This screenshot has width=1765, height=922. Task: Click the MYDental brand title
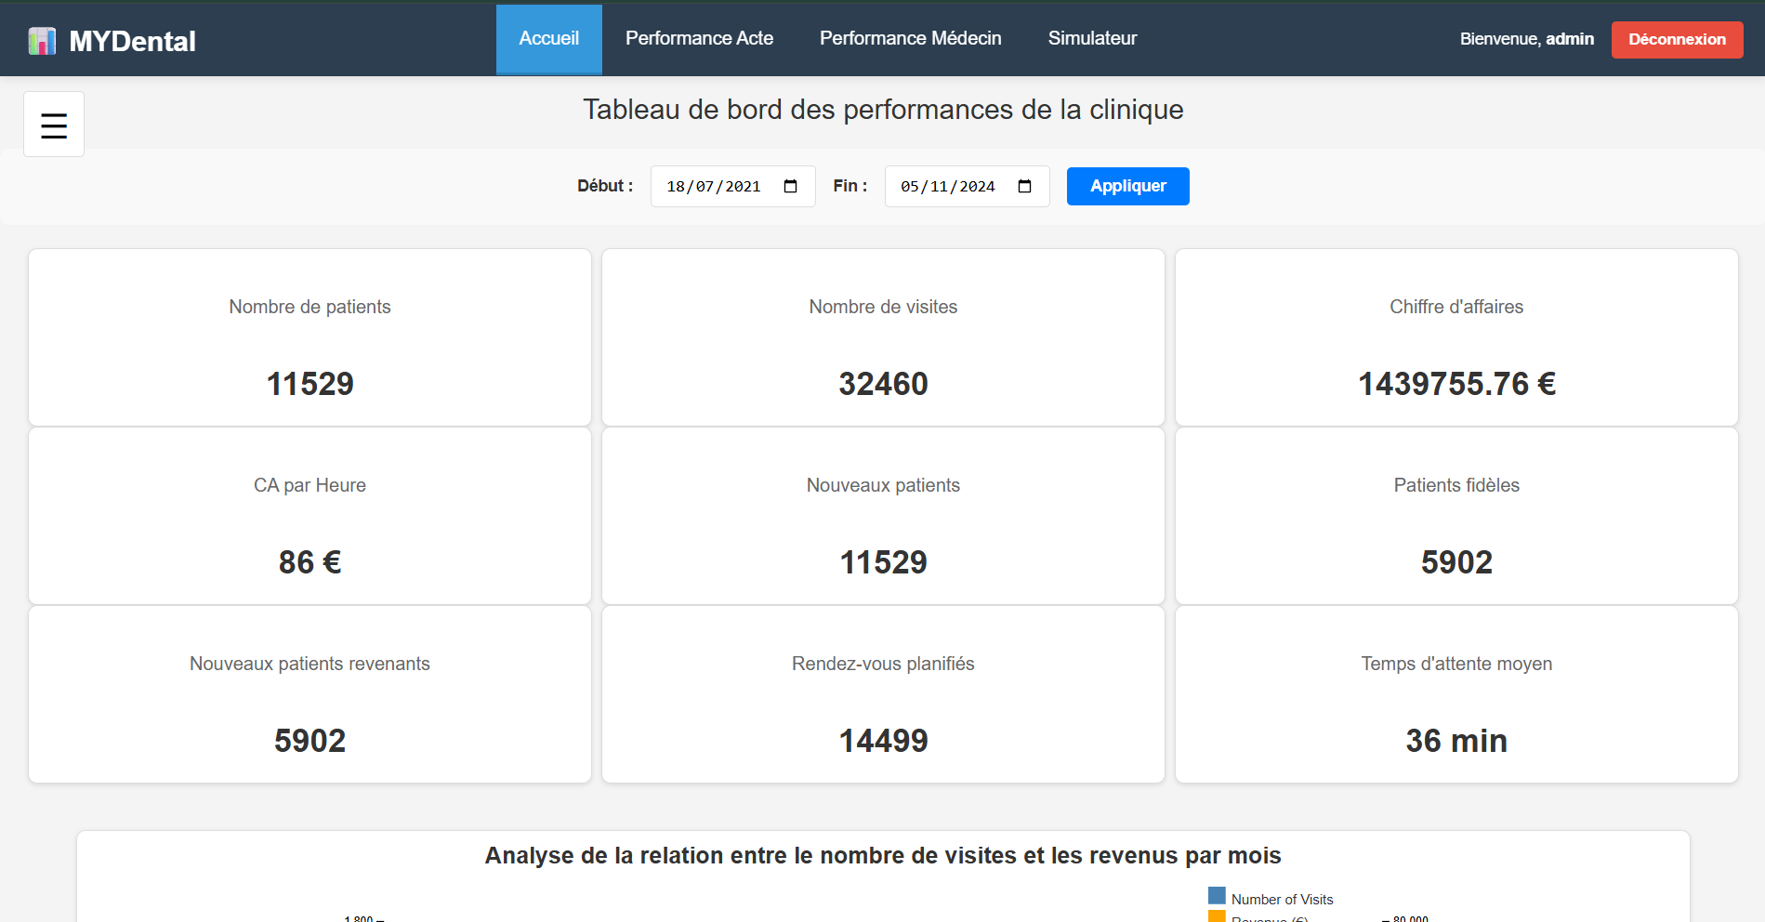(132, 41)
